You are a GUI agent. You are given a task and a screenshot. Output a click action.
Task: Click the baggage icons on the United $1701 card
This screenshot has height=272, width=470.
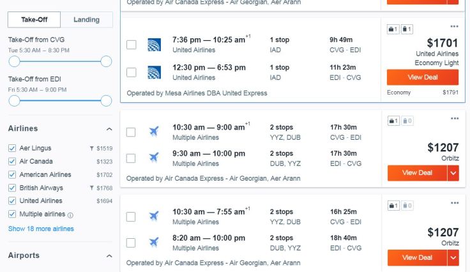click(x=400, y=29)
